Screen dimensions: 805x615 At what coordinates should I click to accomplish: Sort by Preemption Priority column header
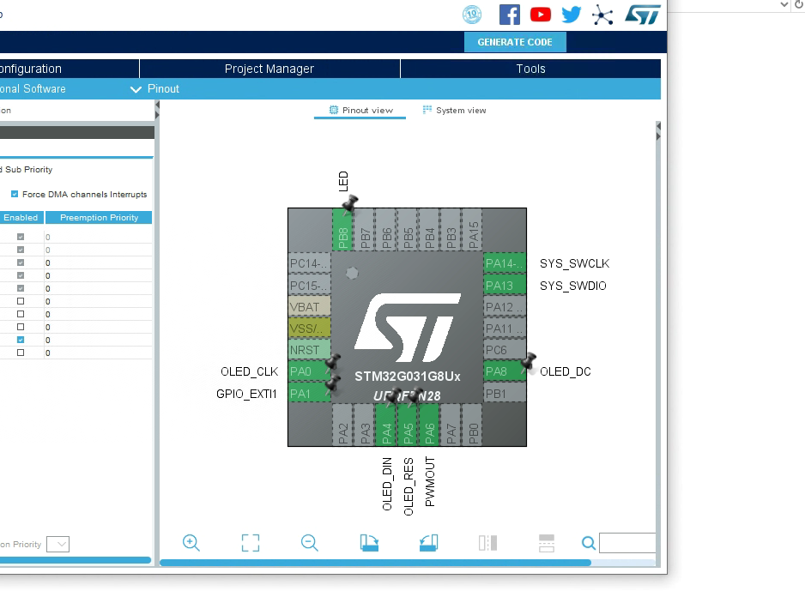click(x=99, y=218)
